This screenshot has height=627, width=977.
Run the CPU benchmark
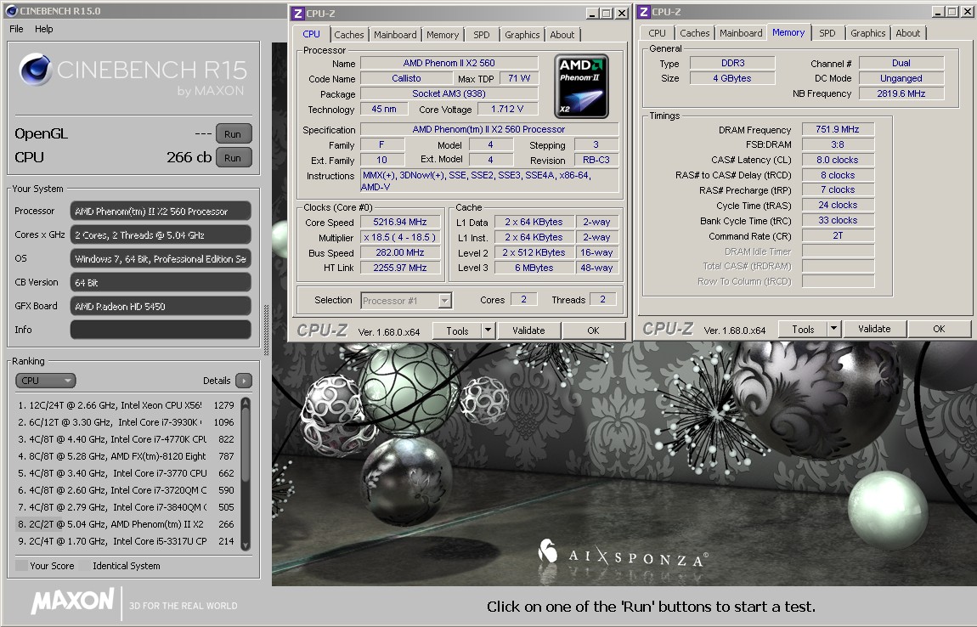pos(233,158)
